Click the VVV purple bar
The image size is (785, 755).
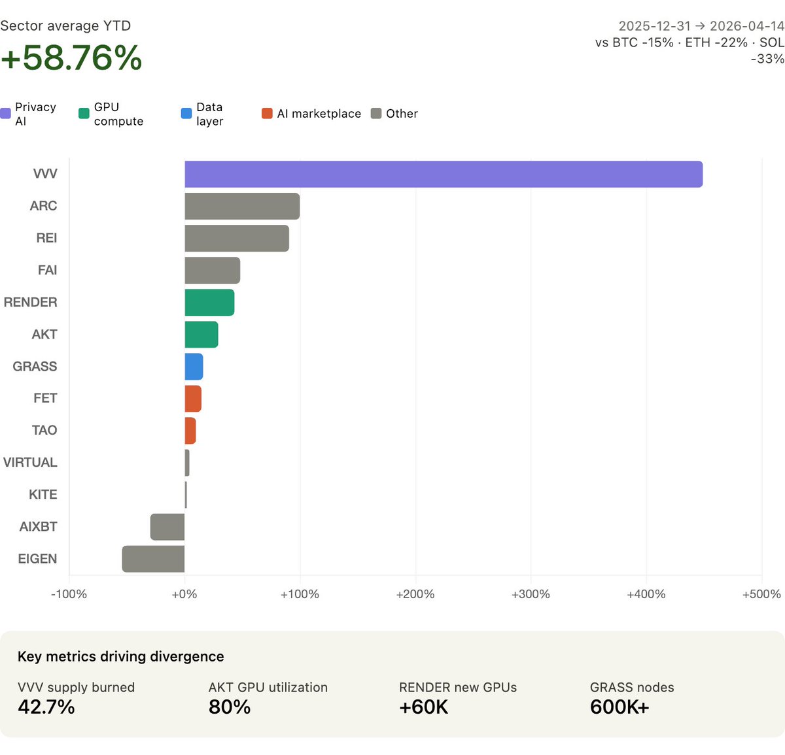pos(443,175)
